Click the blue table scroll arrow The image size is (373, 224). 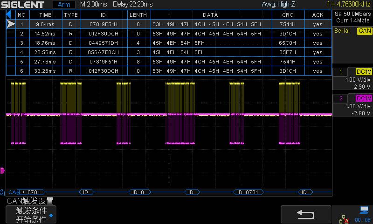click(x=8, y=14)
